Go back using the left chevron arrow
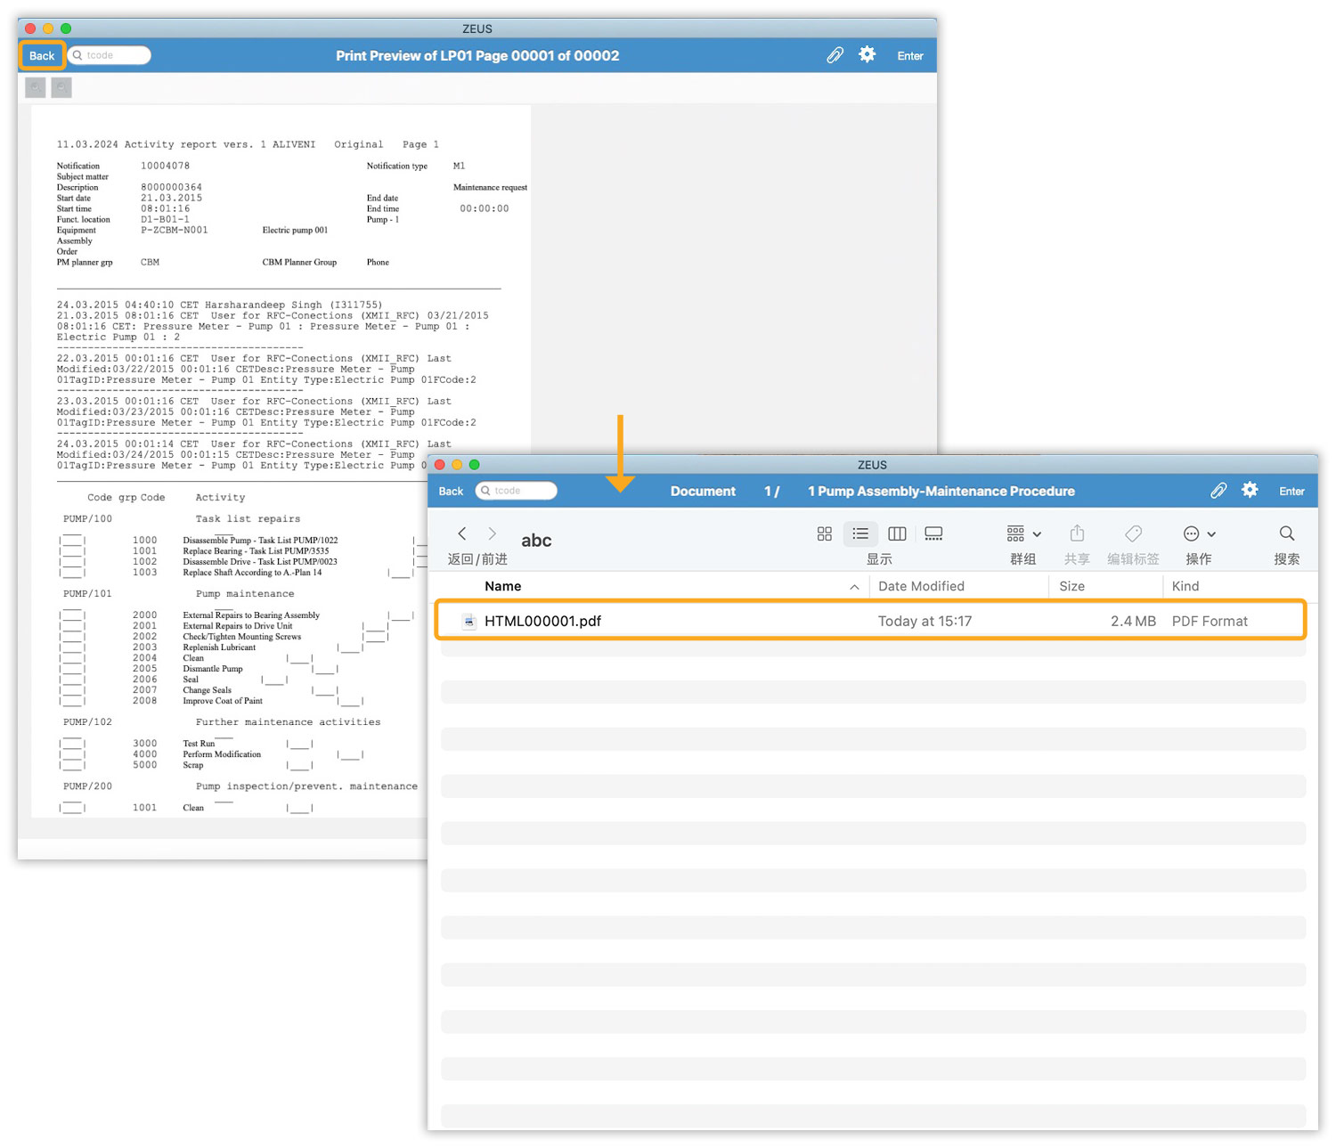1336x1148 pixels. click(461, 533)
